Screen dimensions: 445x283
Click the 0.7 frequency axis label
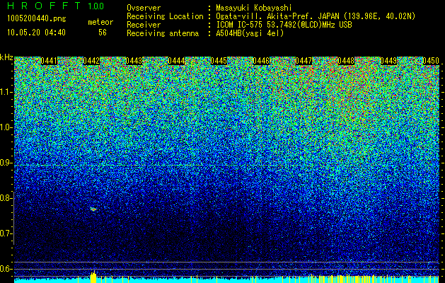(x=6, y=233)
